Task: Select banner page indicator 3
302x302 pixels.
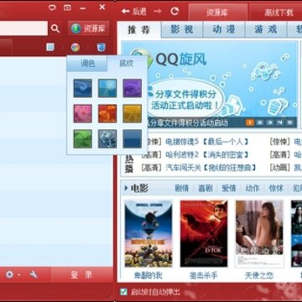Action: [x=270, y=122]
